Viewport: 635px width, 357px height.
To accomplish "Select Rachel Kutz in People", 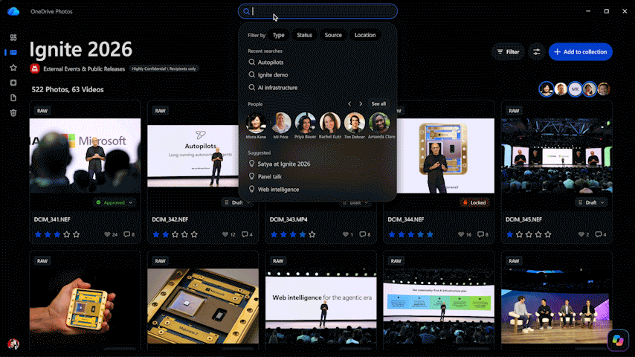I will coord(329,123).
